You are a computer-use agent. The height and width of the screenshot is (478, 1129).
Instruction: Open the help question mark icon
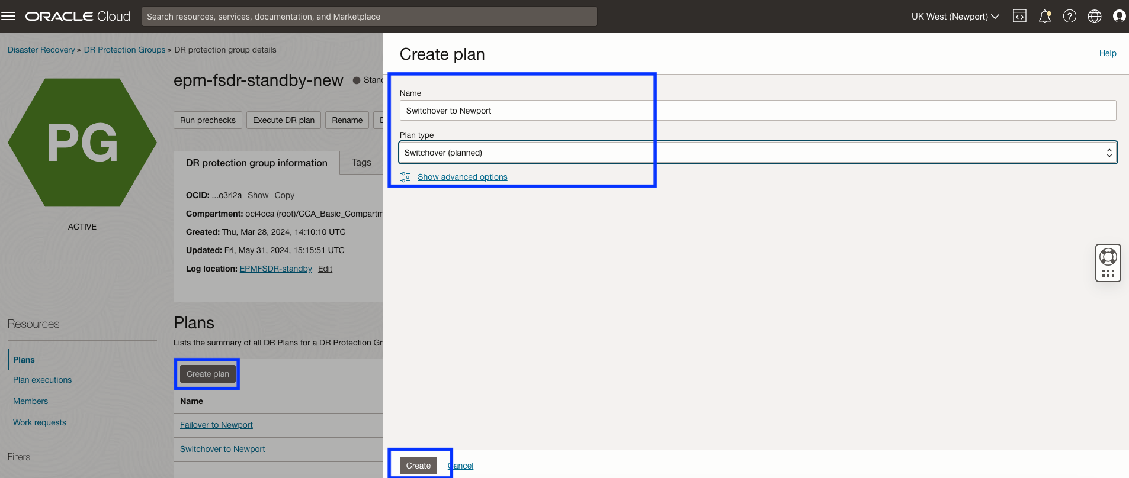(x=1070, y=17)
